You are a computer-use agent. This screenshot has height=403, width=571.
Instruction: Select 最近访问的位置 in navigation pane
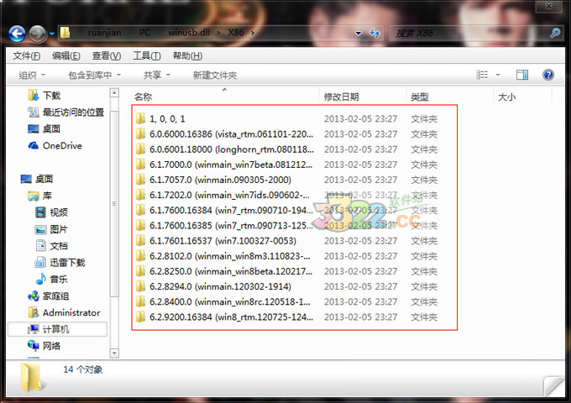(x=65, y=113)
